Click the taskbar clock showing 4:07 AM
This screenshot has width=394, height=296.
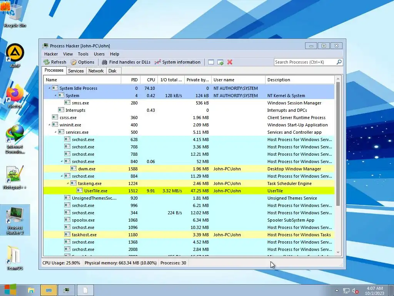pos(375,291)
